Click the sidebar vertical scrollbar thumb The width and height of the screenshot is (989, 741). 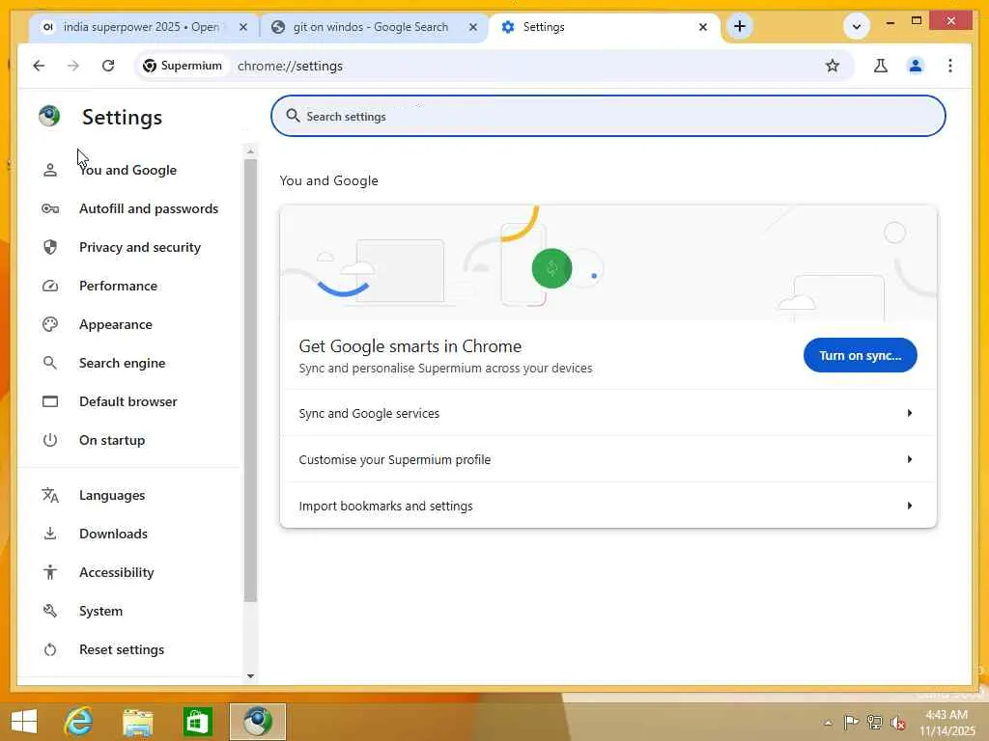pos(250,380)
